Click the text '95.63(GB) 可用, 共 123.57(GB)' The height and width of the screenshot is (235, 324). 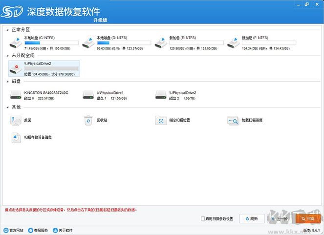120,48
